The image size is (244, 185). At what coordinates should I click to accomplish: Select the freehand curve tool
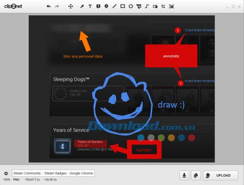[x=147, y=6]
